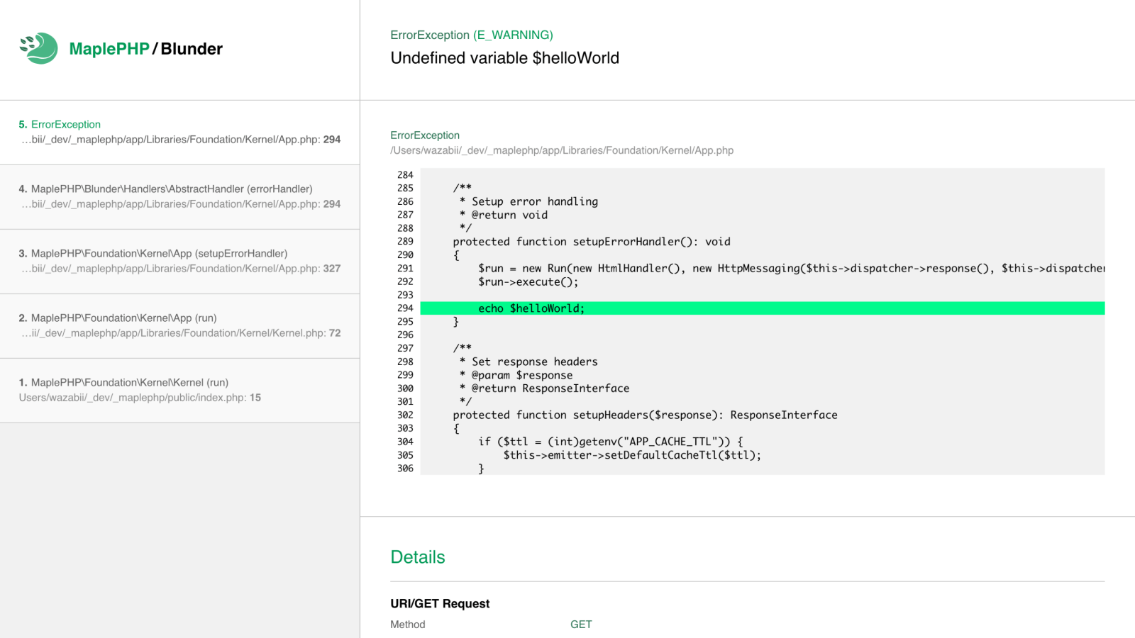Click the GET method value

[x=581, y=625]
